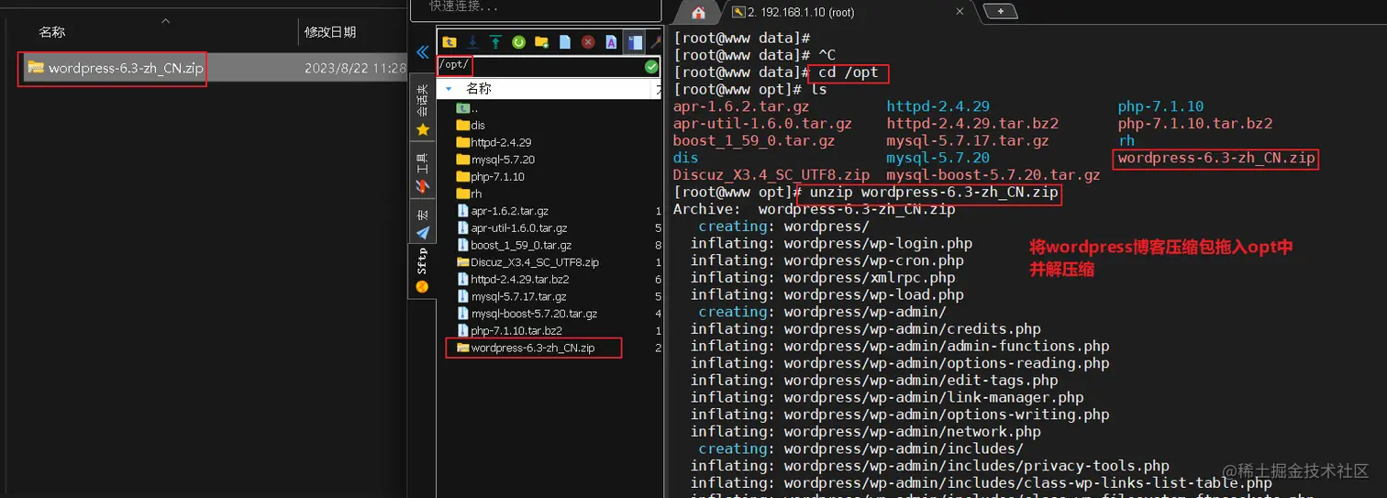The image size is (1387, 498).
Task: Close the 192.168.1.10 (root) tab
Action: [x=960, y=12]
